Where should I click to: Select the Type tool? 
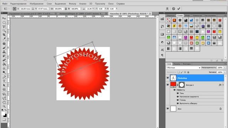pos(4,81)
